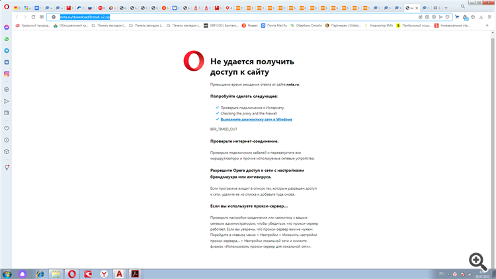Open the 'Облицовочный ка...' bookmark
The width and height of the screenshot is (496, 279).
tap(71, 26)
